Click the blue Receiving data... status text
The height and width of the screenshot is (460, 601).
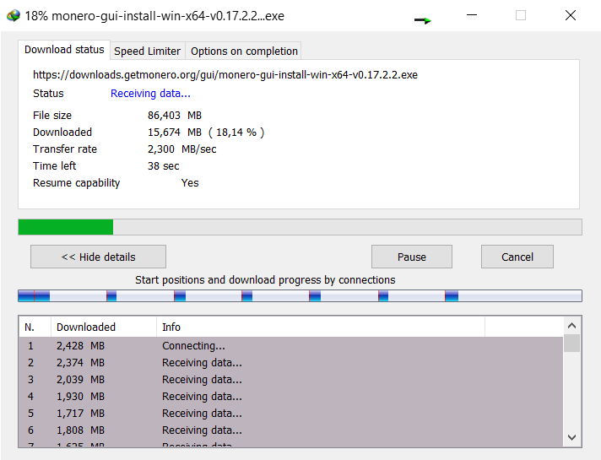pos(150,94)
